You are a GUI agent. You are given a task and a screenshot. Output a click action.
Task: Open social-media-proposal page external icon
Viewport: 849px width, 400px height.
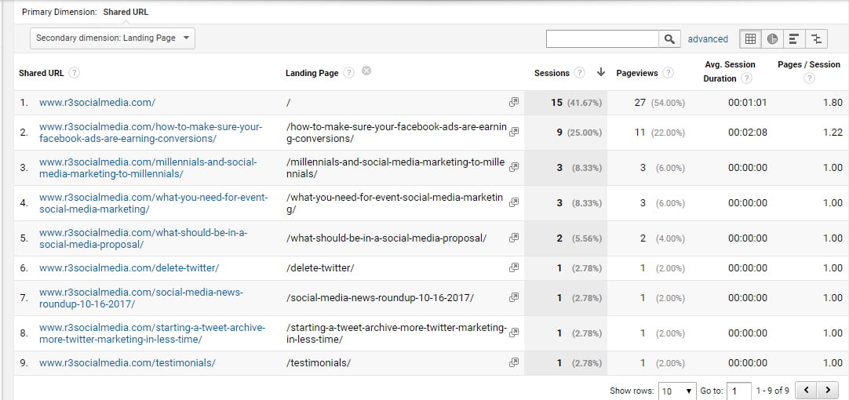pos(514,238)
